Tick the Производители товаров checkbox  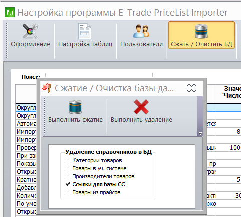tap(68, 176)
